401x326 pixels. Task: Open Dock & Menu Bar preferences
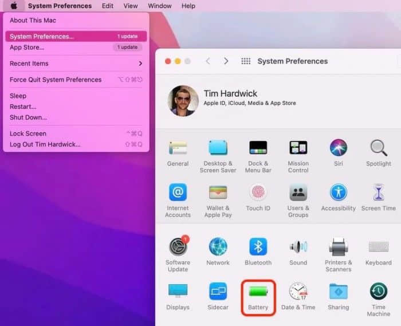point(258,156)
